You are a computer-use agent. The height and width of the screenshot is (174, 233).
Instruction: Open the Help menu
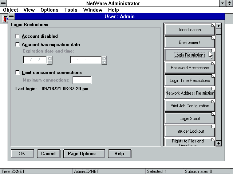(114, 10)
